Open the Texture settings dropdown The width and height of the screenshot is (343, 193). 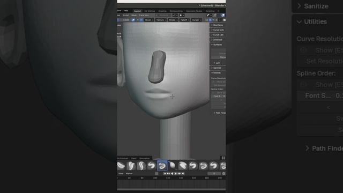point(161,20)
